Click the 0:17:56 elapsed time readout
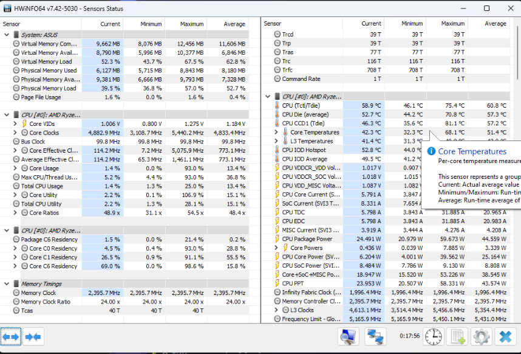 (x=409, y=336)
